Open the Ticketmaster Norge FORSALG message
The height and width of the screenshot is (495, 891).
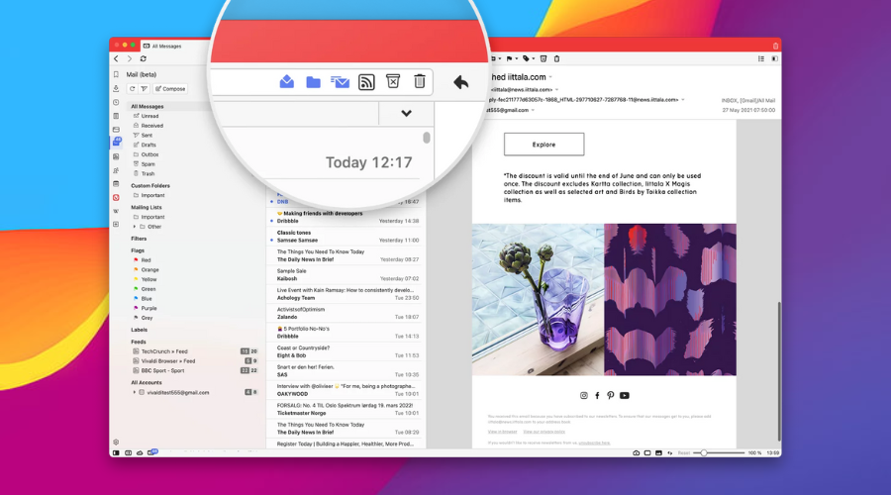346,410
